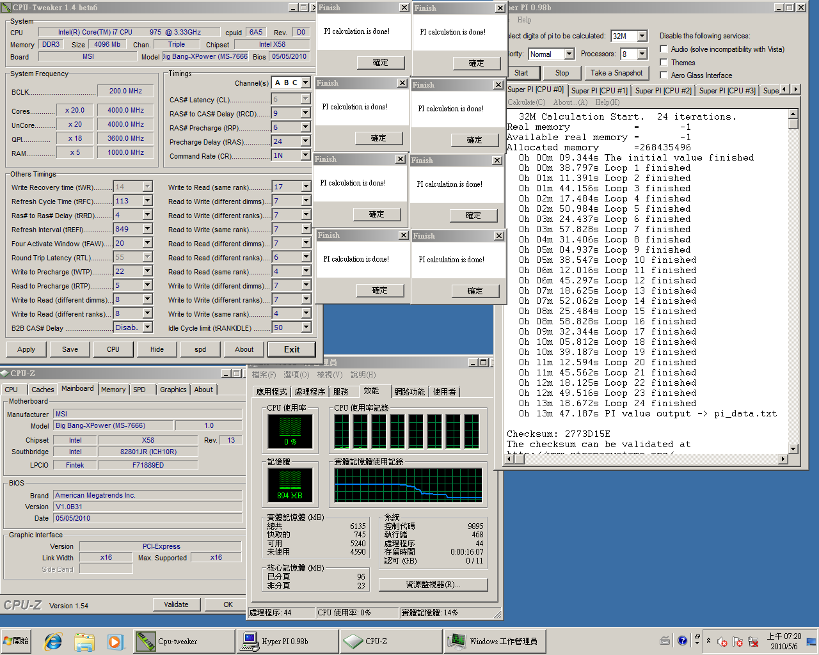The height and width of the screenshot is (655, 819).
Task: Click the blue help question mark icon
Action: 682,640
